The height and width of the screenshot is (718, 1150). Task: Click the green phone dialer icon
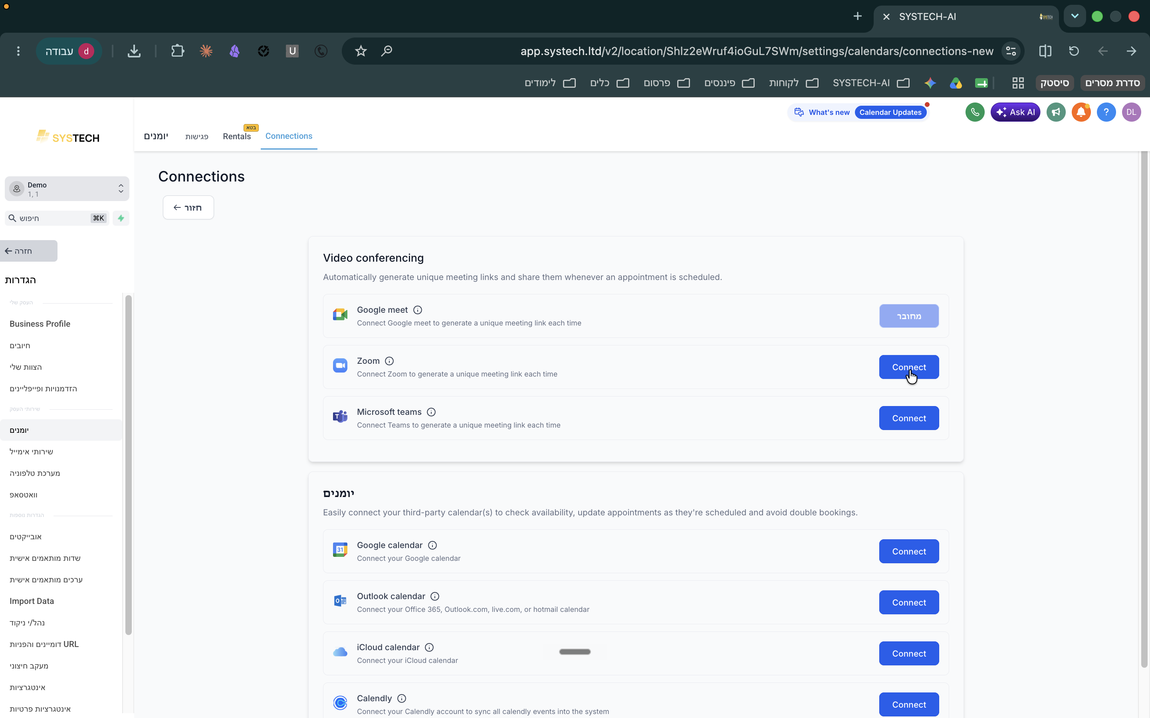pyautogui.click(x=975, y=112)
